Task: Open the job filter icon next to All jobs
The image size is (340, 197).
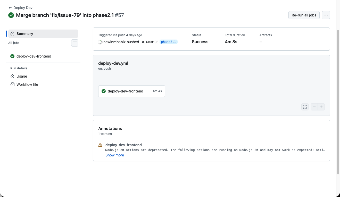Action: coord(74,43)
